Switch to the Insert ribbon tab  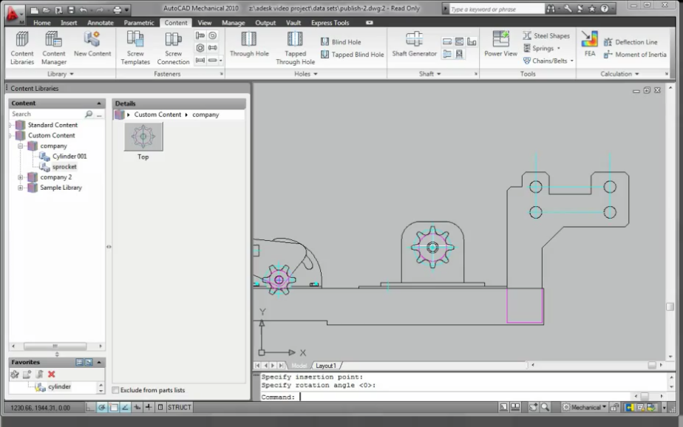(69, 23)
